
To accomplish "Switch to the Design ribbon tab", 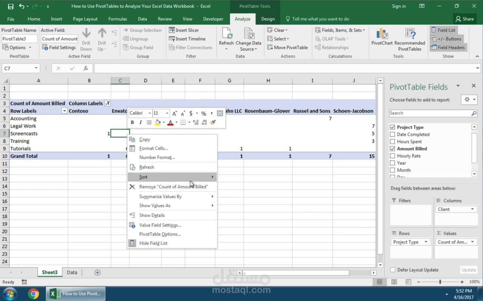I will (268, 19).
